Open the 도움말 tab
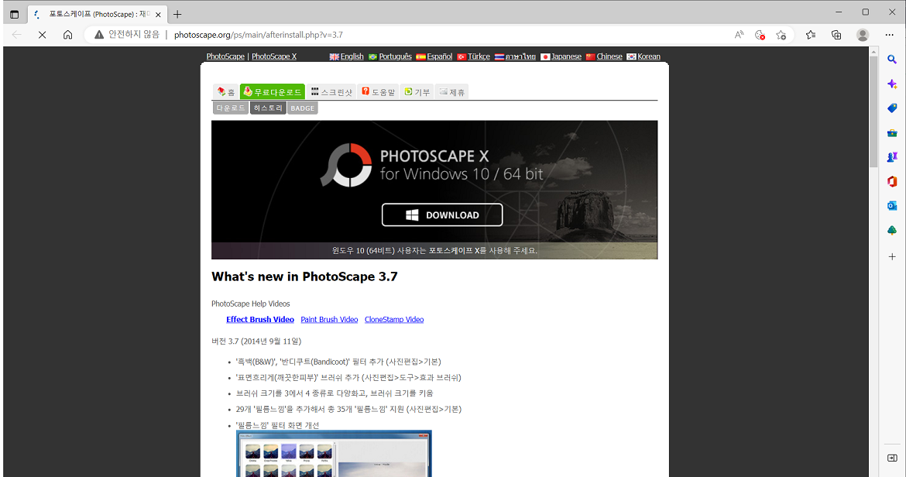The image size is (906, 477). click(x=378, y=92)
